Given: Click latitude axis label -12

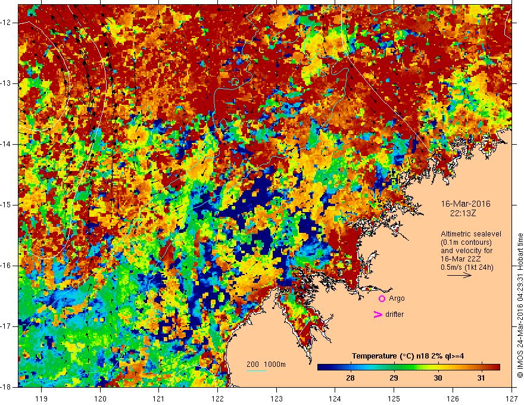Looking at the screenshot, I should [x=6, y=23].
